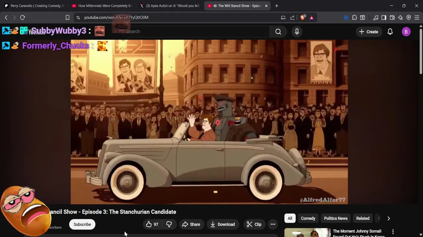Subscribe to the channel
The image size is (423, 237).
(x=82, y=224)
